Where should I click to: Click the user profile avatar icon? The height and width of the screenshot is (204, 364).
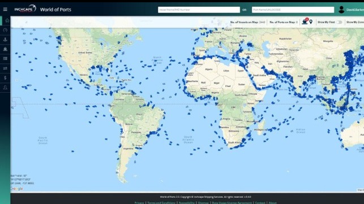tap(341, 10)
